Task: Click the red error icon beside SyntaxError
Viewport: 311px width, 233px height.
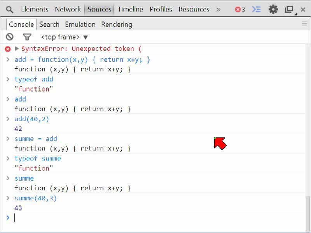Action: coord(8,49)
